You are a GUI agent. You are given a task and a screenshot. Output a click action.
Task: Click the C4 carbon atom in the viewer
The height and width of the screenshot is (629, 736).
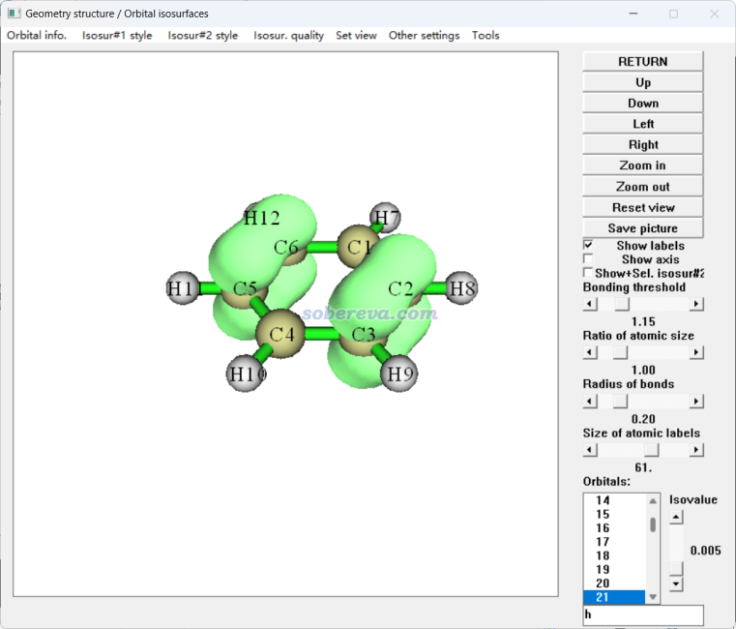tap(281, 334)
